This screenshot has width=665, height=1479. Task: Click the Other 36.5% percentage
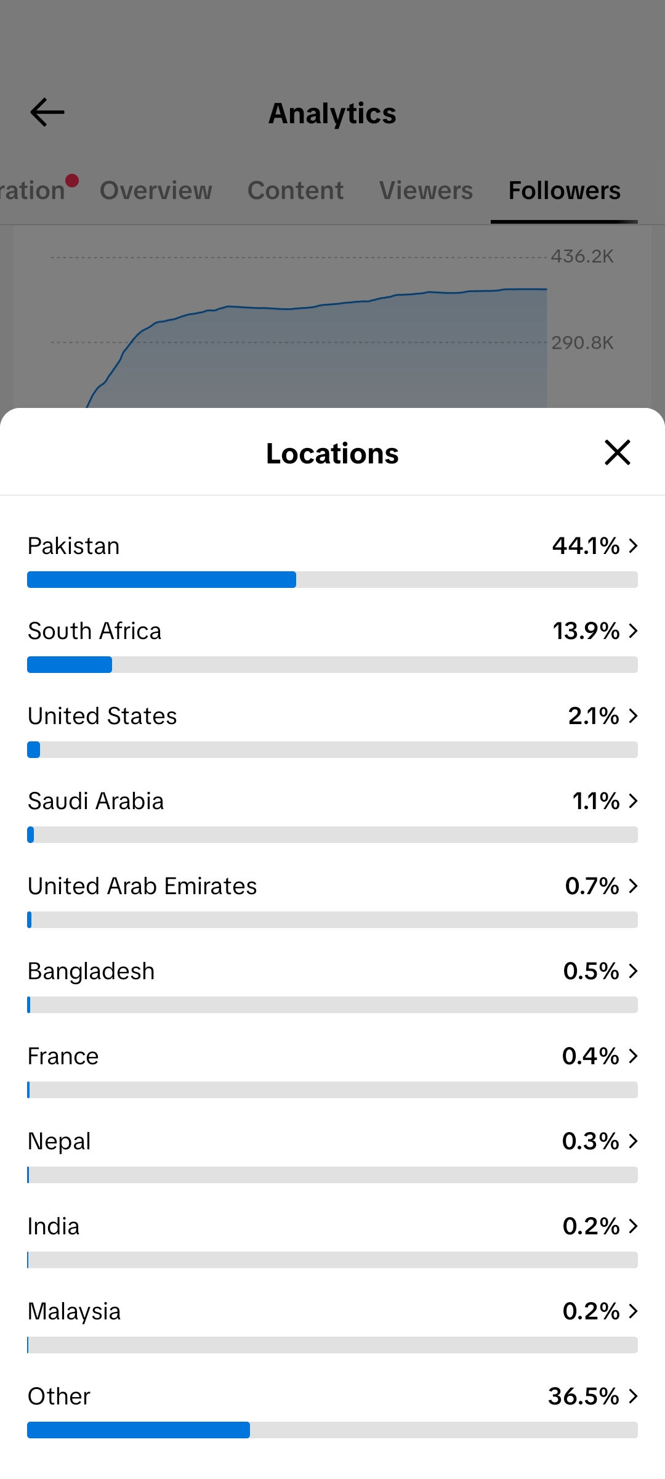coord(584,1396)
